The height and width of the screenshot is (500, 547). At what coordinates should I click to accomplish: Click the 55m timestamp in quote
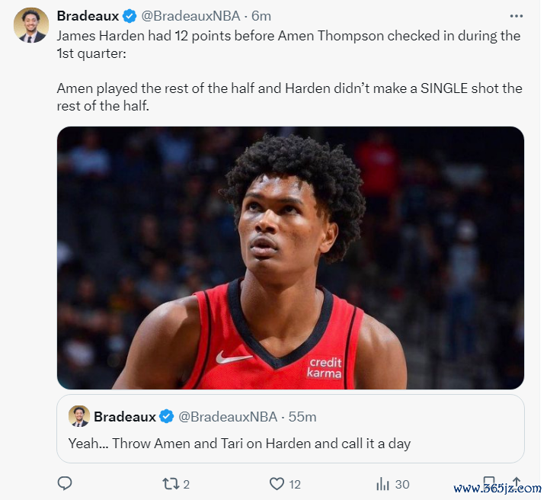pos(302,417)
